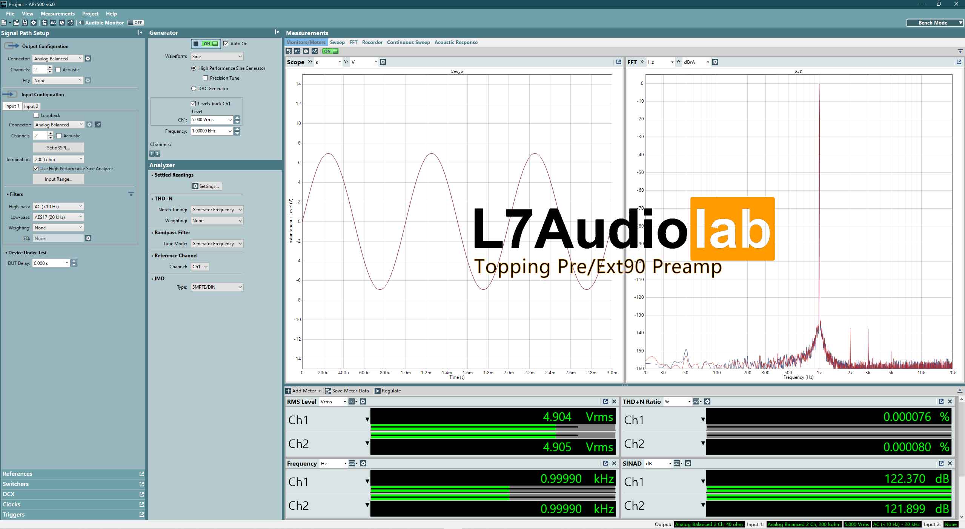Uncheck Use High Performance Sine Analyzer
The image size is (965, 529).
[x=36, y=169]
